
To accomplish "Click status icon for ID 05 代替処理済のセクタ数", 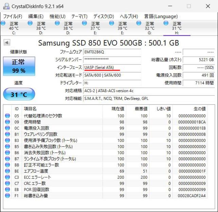I will click(x=7, y=116).
